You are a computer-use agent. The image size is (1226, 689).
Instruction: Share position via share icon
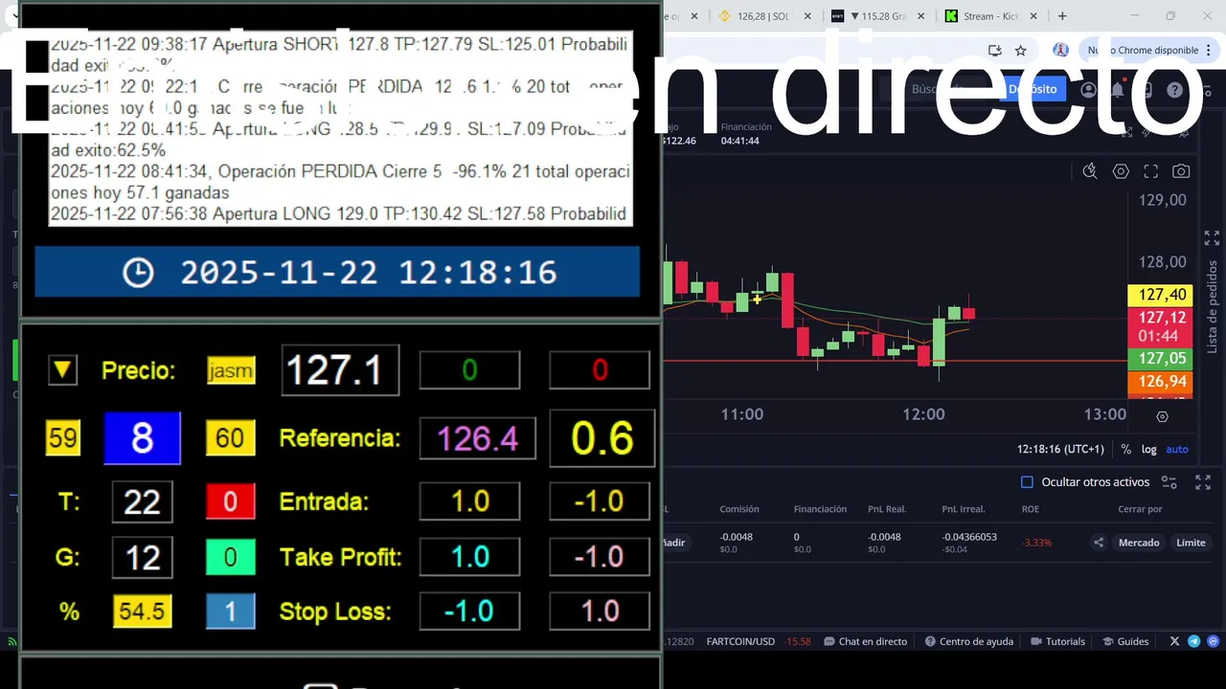pyautogui.click(x=1099, y=543)
